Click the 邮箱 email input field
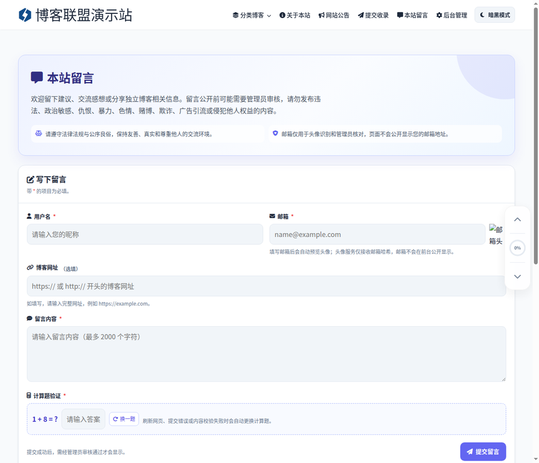The image size is (539, 463). tap(377, 235)
